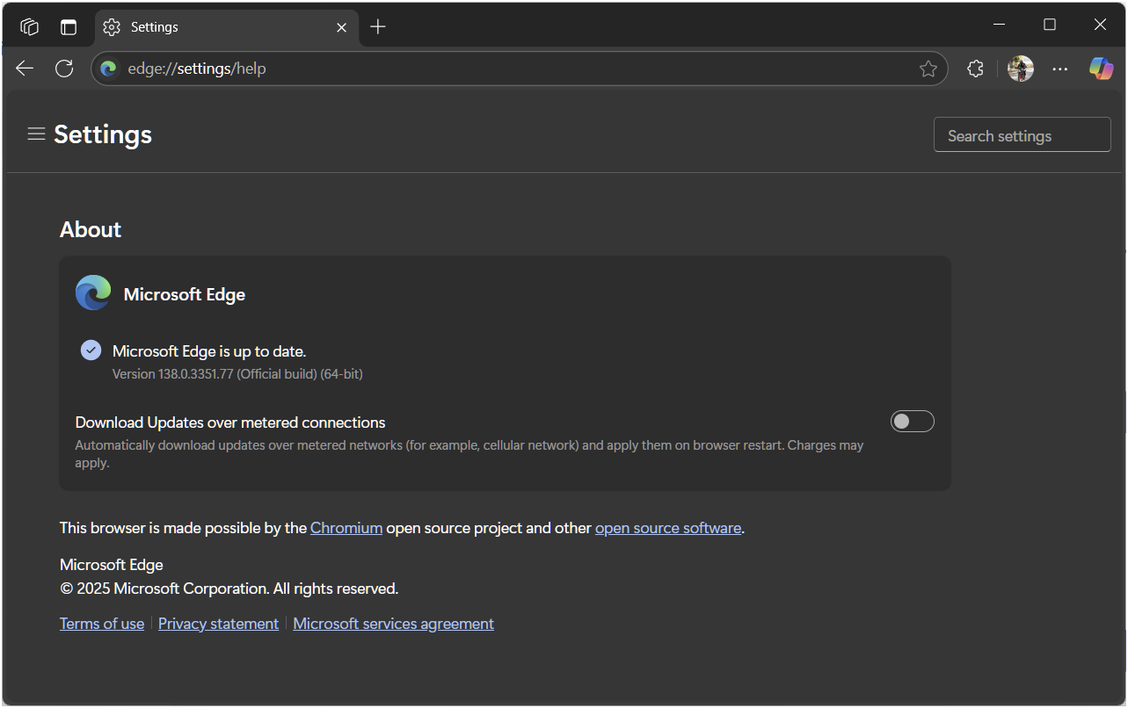Open the Extensions puzzle icon

pyautogui.click(x=975, y=69)
